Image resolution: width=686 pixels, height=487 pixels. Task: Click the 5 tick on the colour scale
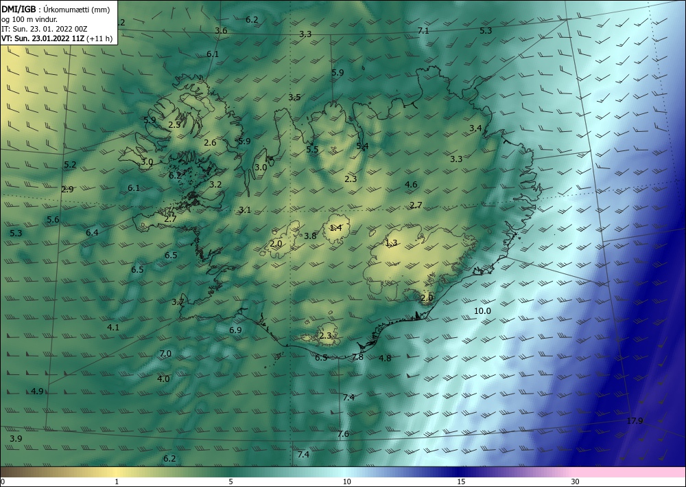tap(230, 482)
